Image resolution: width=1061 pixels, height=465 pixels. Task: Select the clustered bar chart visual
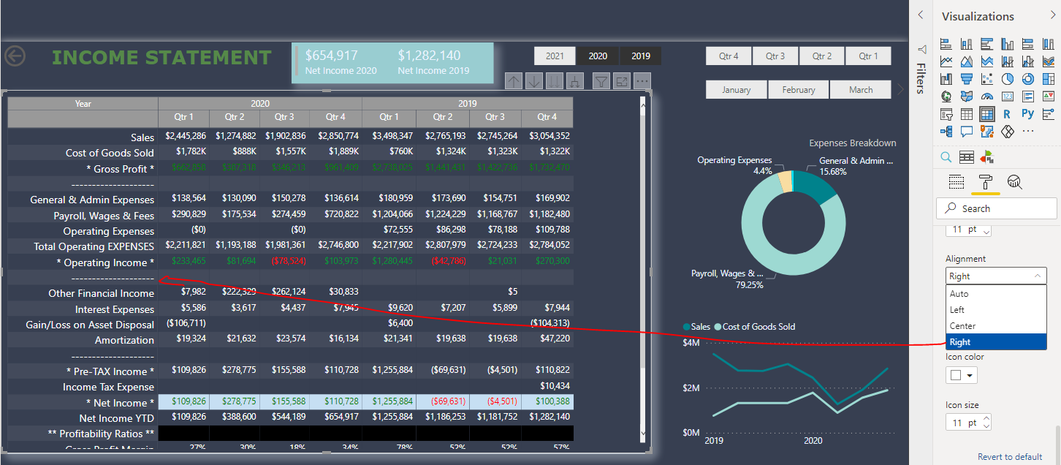click(987, 44)
